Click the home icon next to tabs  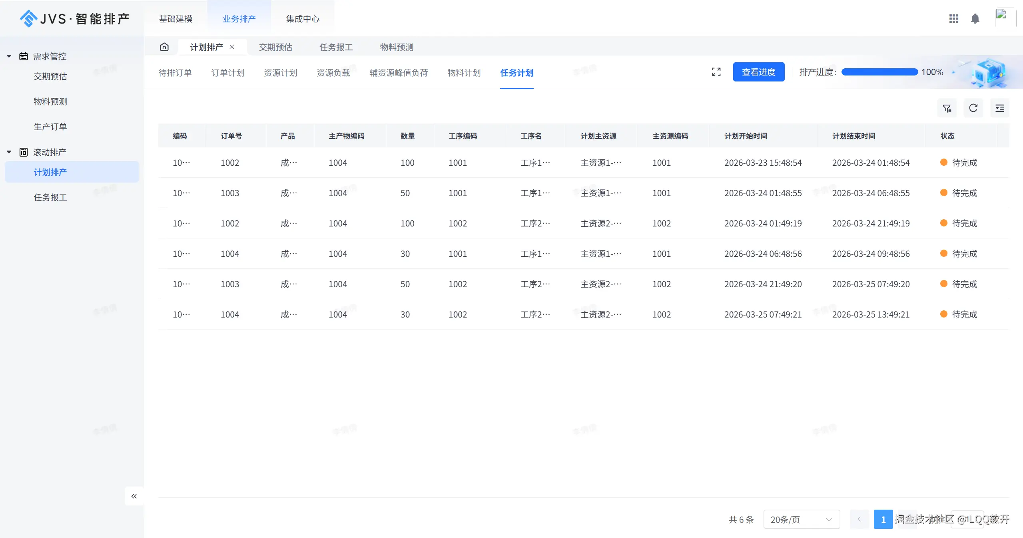[x=164, y=47]
